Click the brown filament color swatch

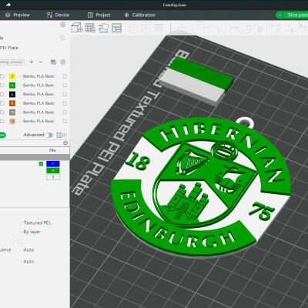12,103
